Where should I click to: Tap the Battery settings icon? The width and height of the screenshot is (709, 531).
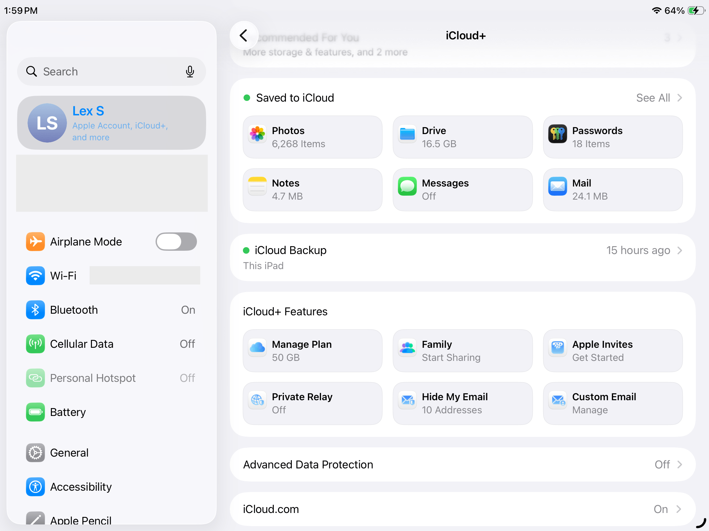35,412
